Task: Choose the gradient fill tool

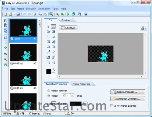Action: pos(54,32)
